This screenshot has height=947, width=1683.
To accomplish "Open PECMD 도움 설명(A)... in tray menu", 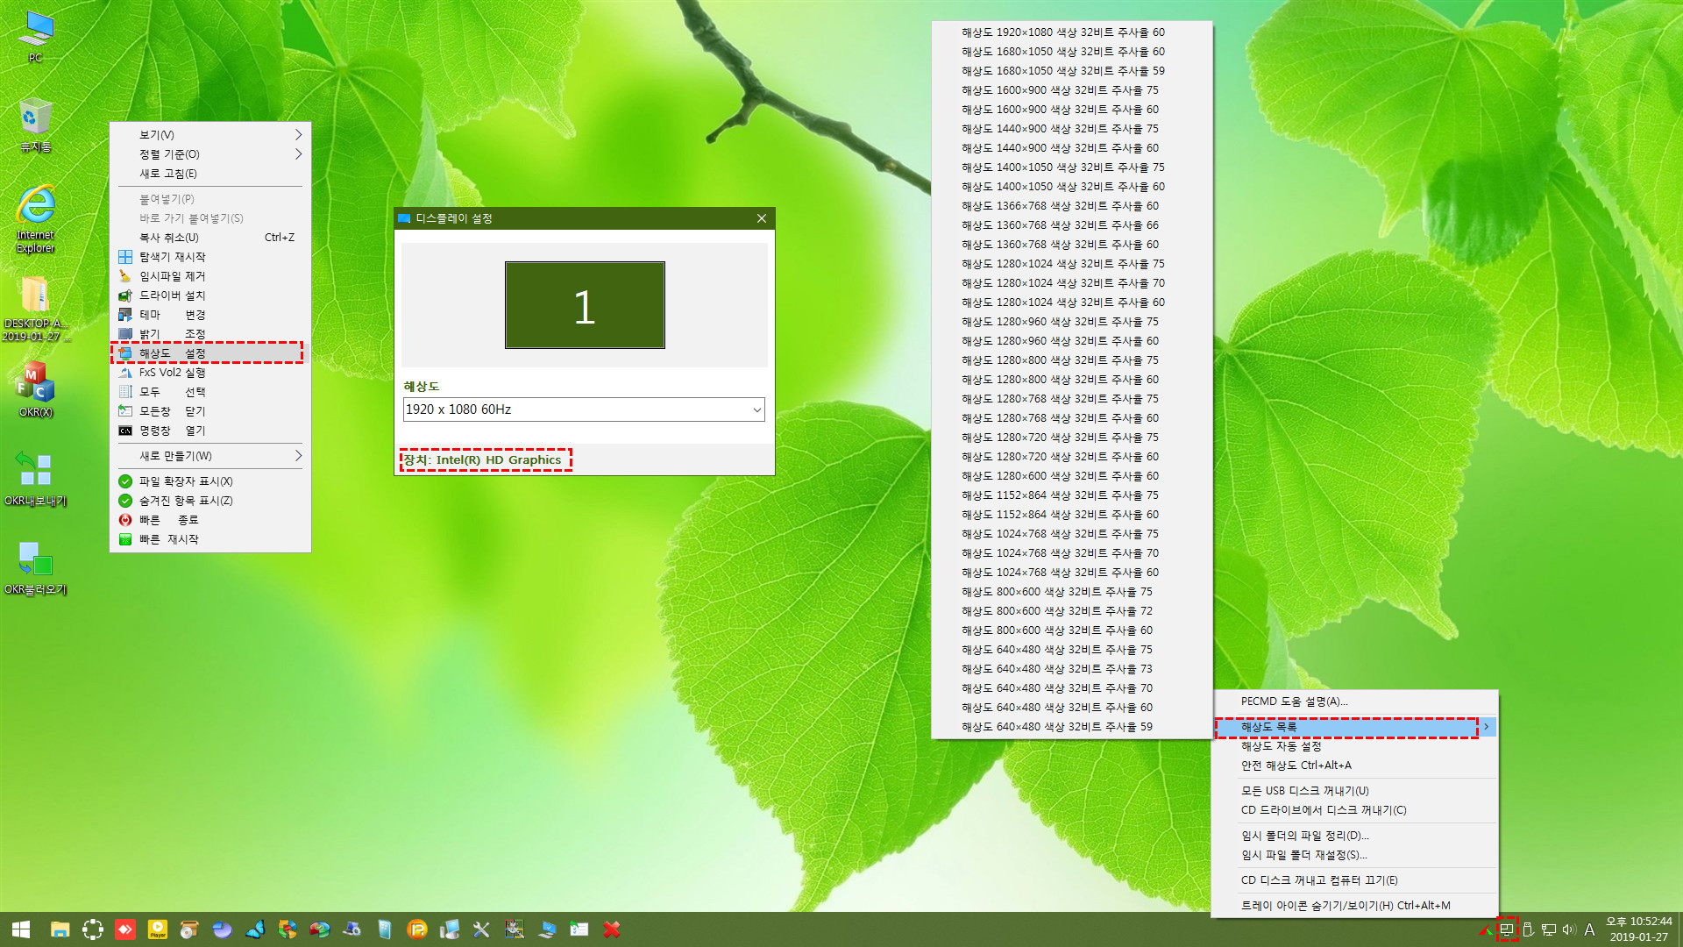I will coord(1354,701).
